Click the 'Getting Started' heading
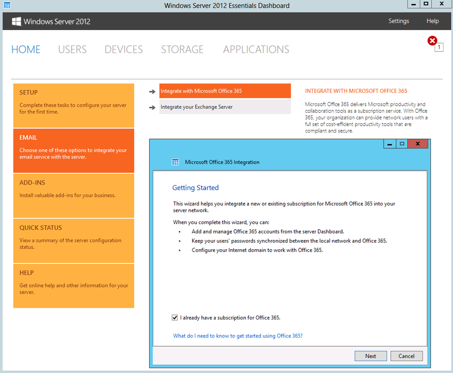The width and height of the screenshot is (453, 373). pos(195,188)
